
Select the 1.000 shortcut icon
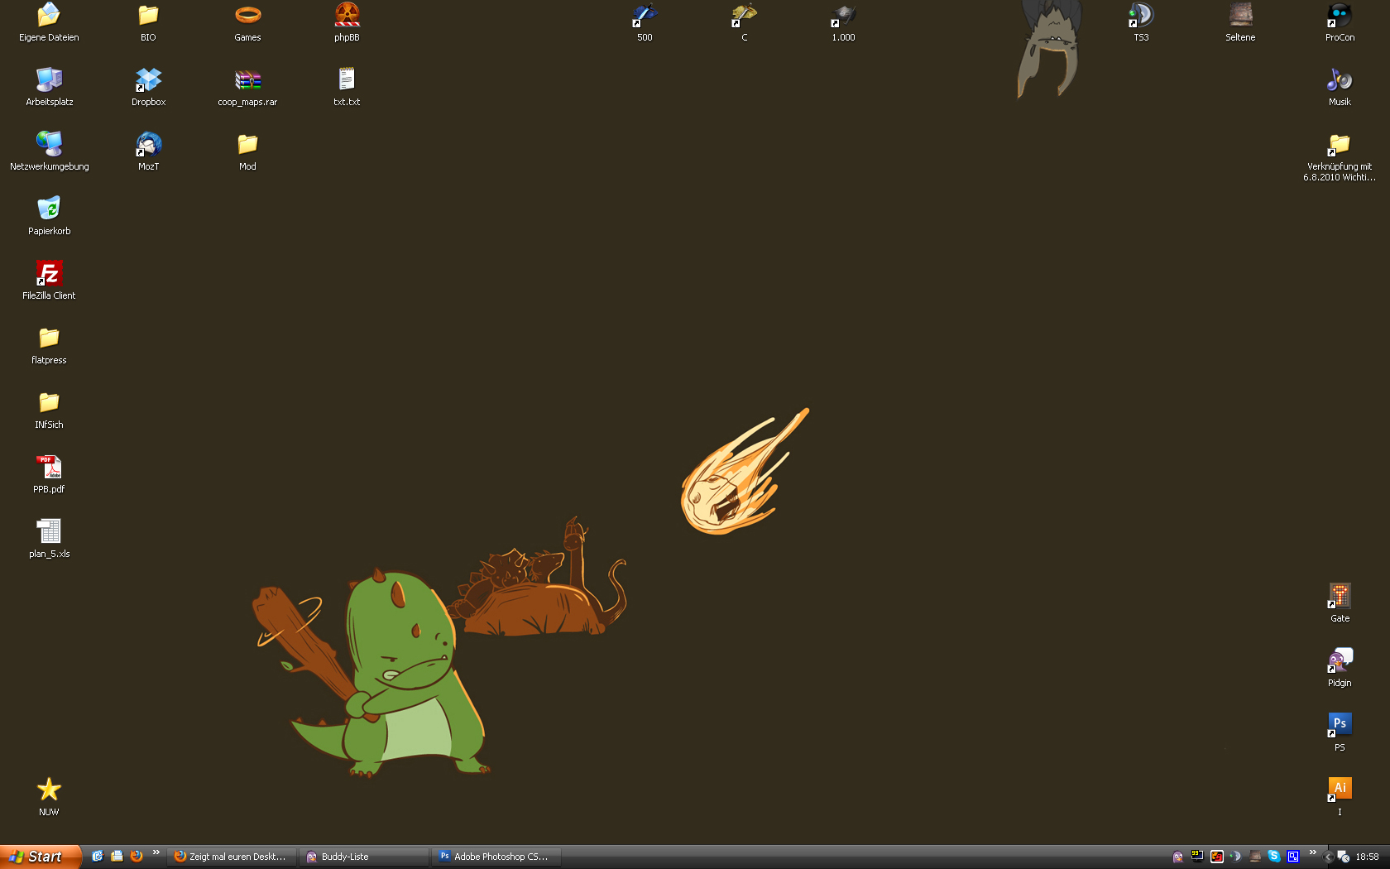(x=843, y=15)
